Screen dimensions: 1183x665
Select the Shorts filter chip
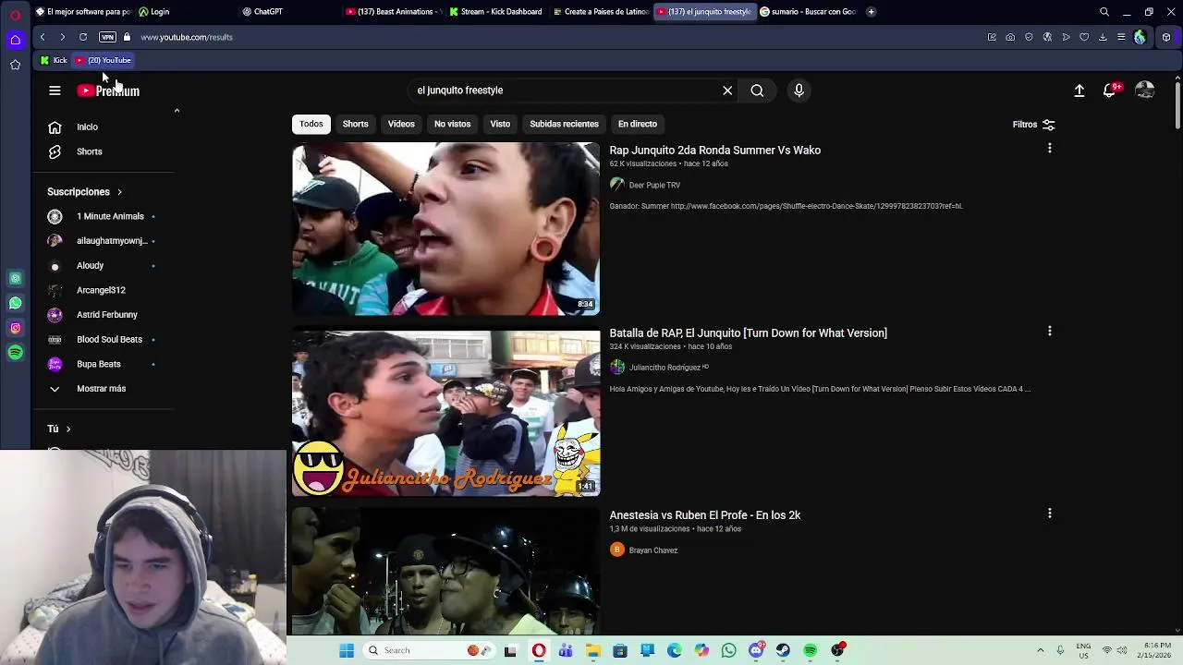coord(355,124)
